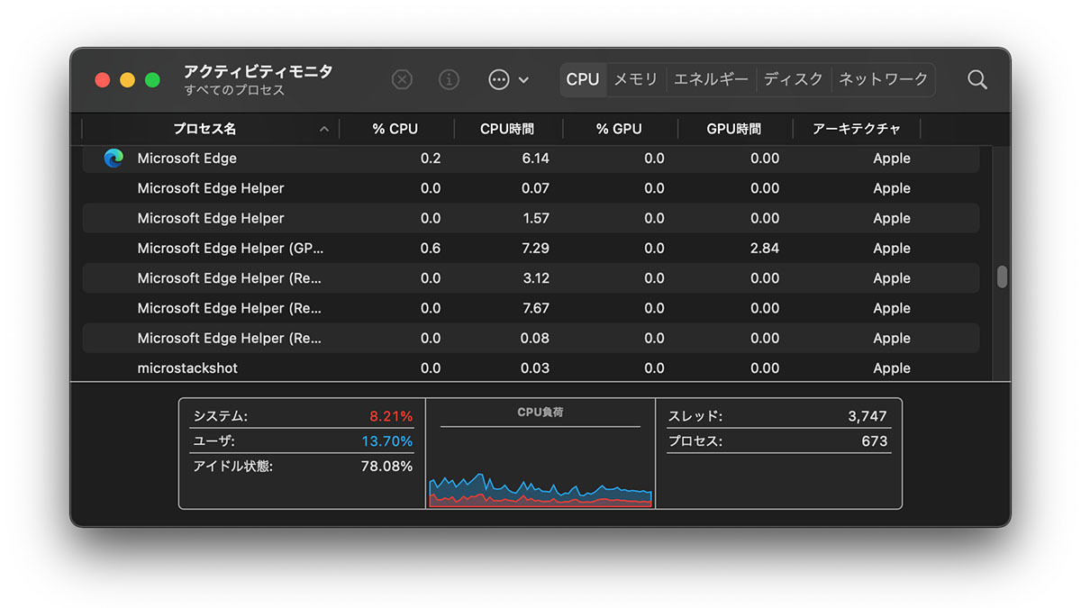Open the ellipsis actions dropdown in toolbar
Viewport: 1081px width, 608px height.
508,79
